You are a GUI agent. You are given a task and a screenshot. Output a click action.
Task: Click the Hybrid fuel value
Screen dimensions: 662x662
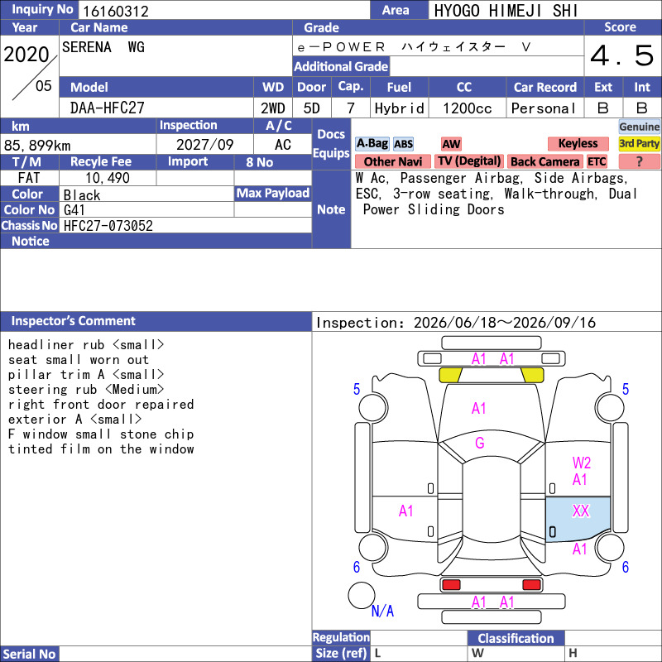pos(400,108)
